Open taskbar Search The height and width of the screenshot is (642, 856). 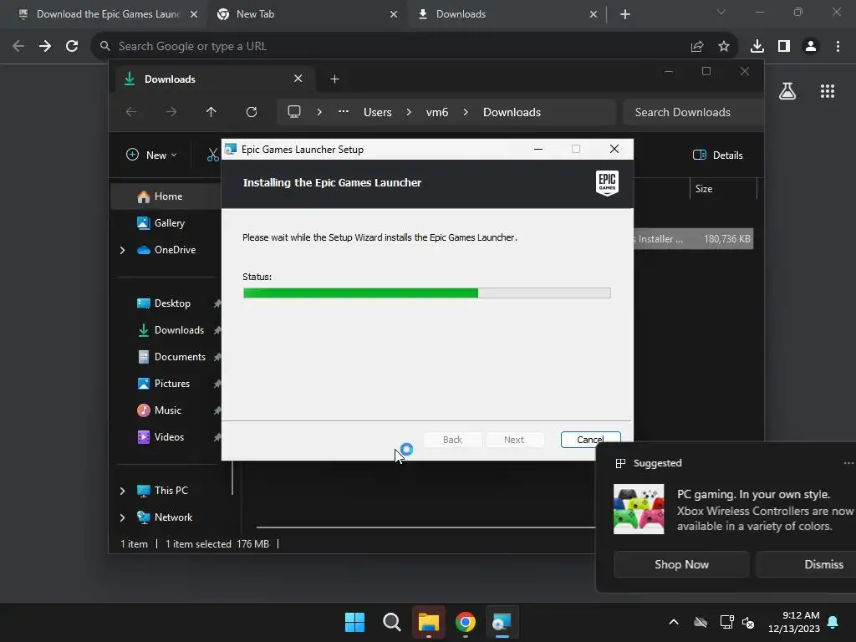[x=391, y=622]
